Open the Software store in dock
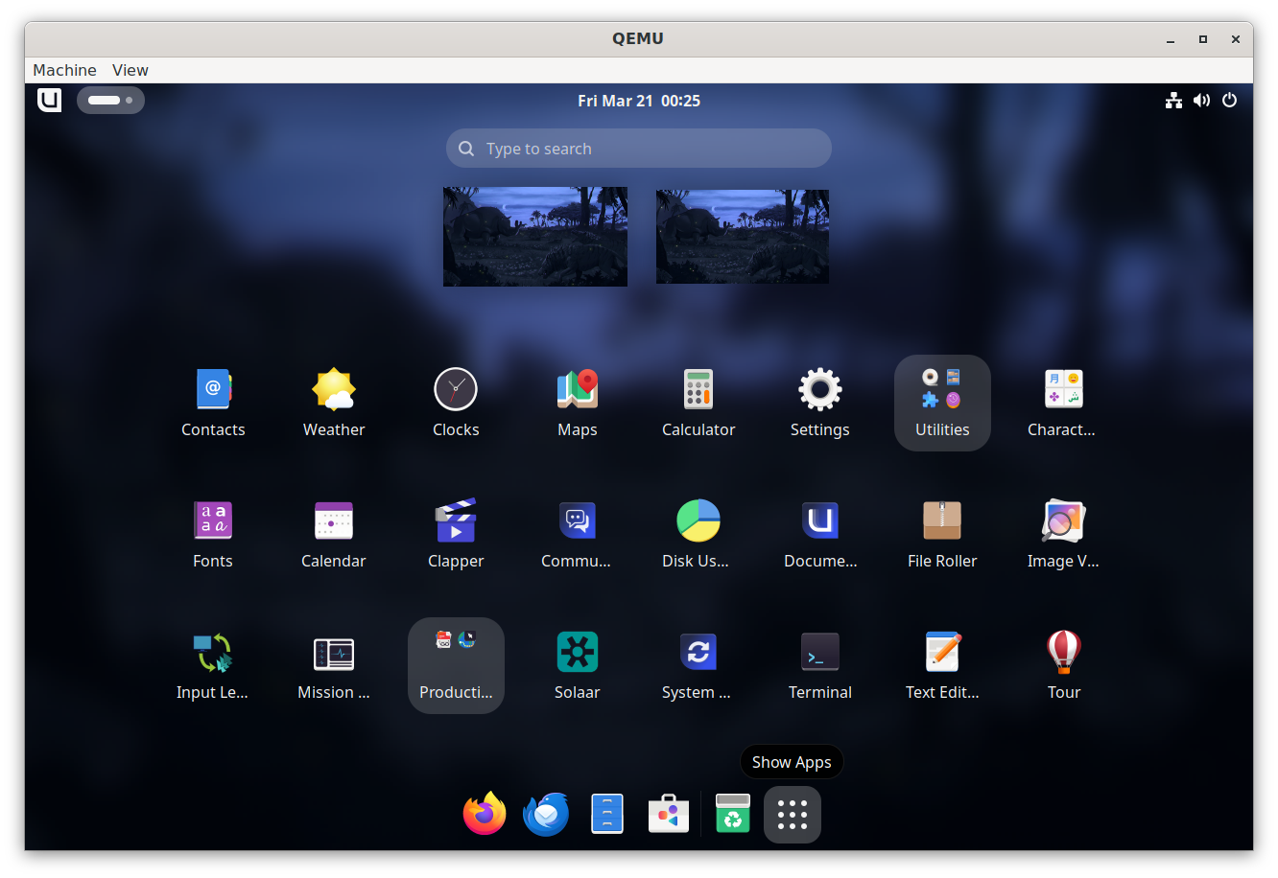The height and width of the screenshot is (878, 1278). coord(669,815)
